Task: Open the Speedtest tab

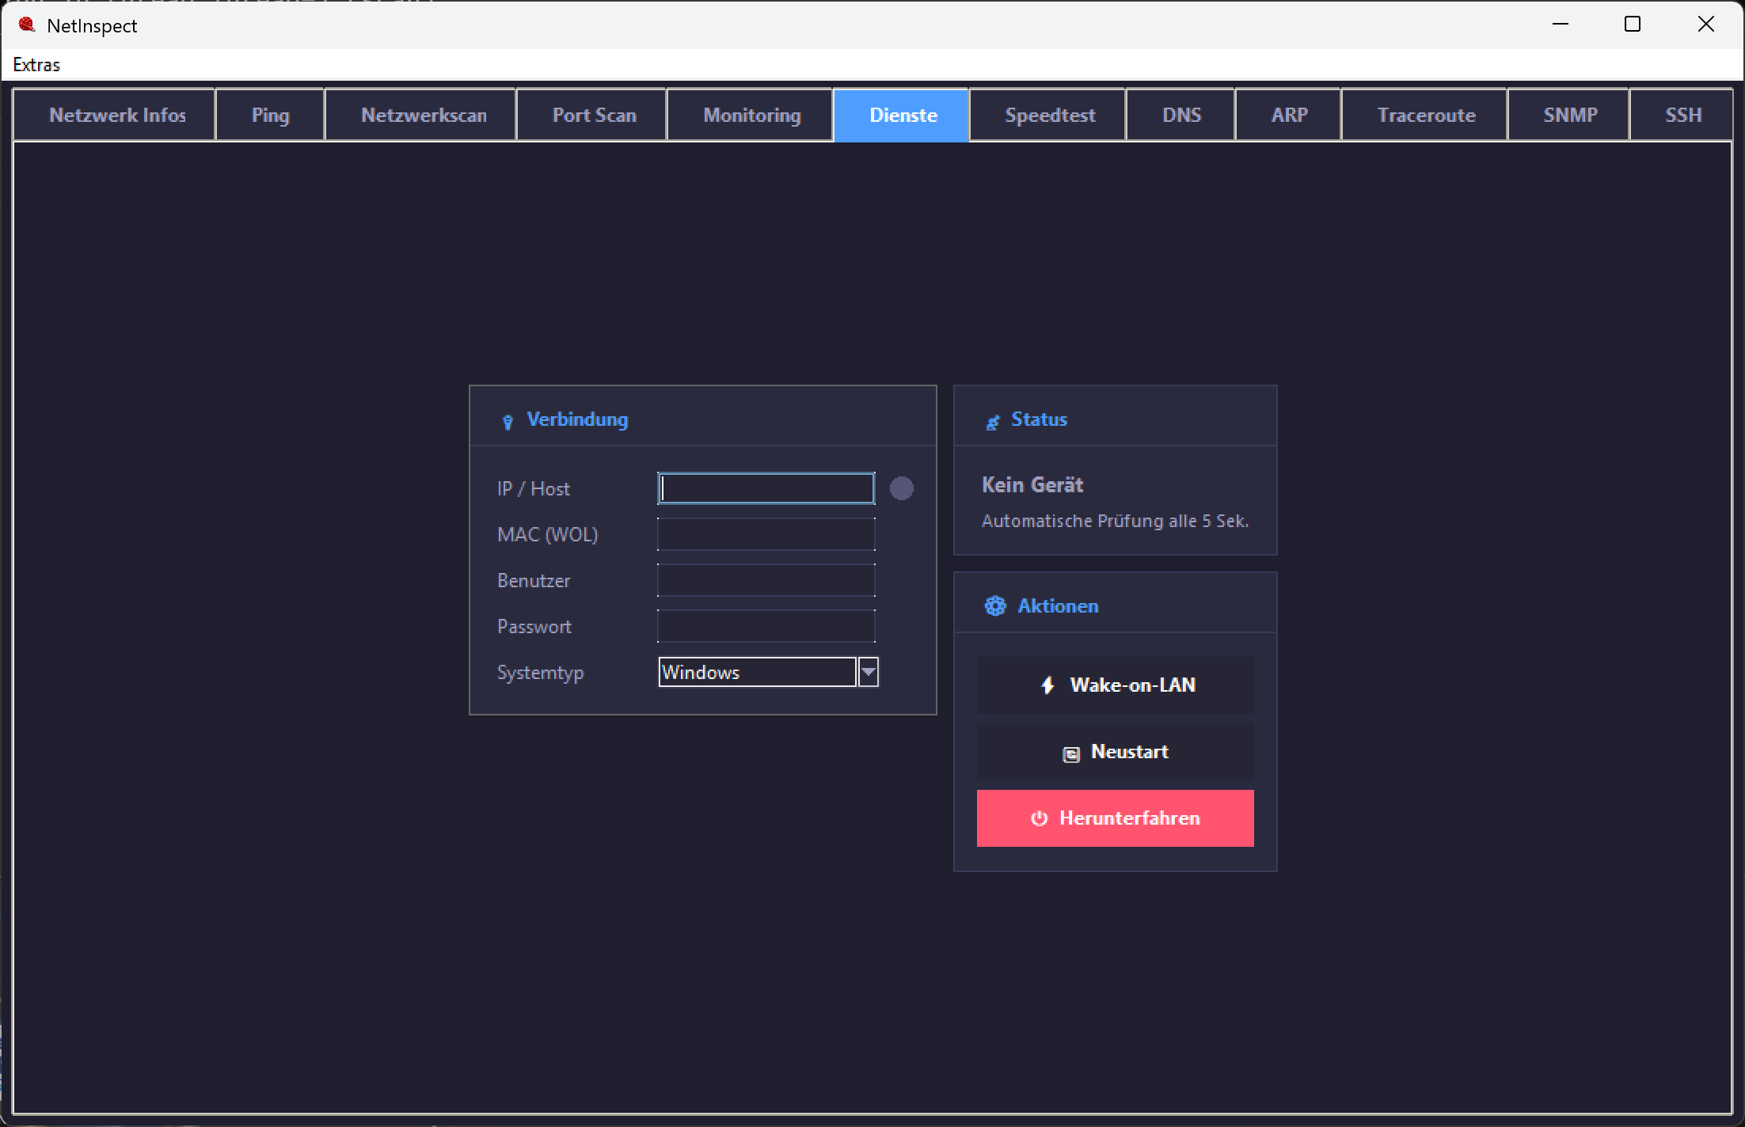Action: pyautogui.click(x=1049, y=116)
